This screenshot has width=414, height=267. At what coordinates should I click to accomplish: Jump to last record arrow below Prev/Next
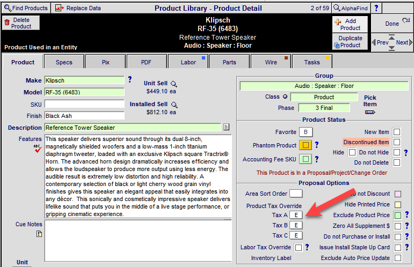[392, 48]
